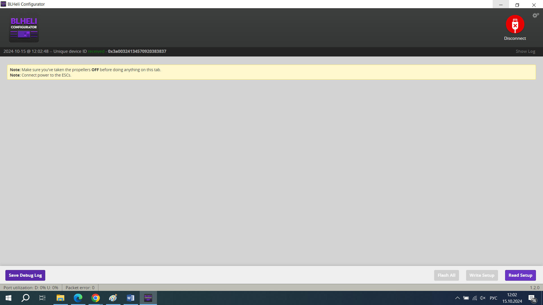Viewport: 543px width, 305px height.
Task: Switch РУС keyboard language indicator
Action: click(x=493, y=298)
